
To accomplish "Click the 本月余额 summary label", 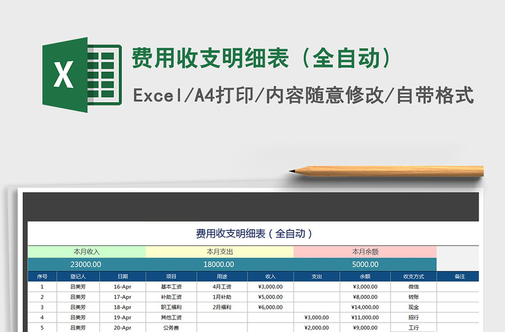I will (x=365, y=251).
